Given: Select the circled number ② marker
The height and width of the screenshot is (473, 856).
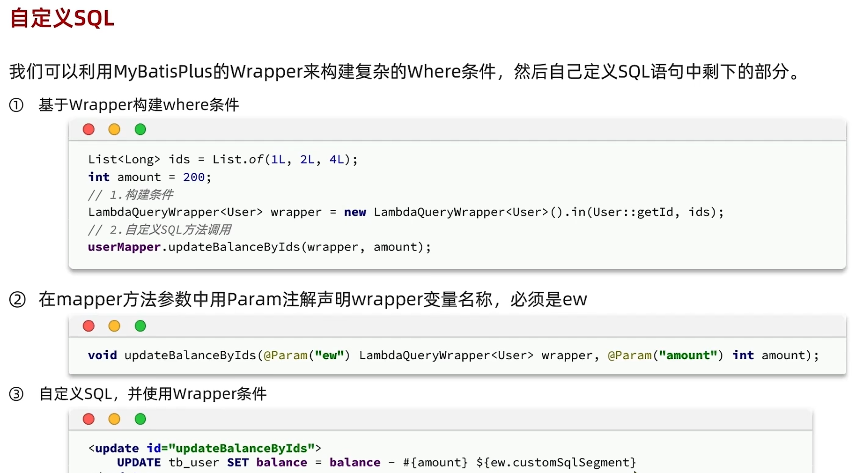Looking at the screenshot, I should (x=16, y=300).
